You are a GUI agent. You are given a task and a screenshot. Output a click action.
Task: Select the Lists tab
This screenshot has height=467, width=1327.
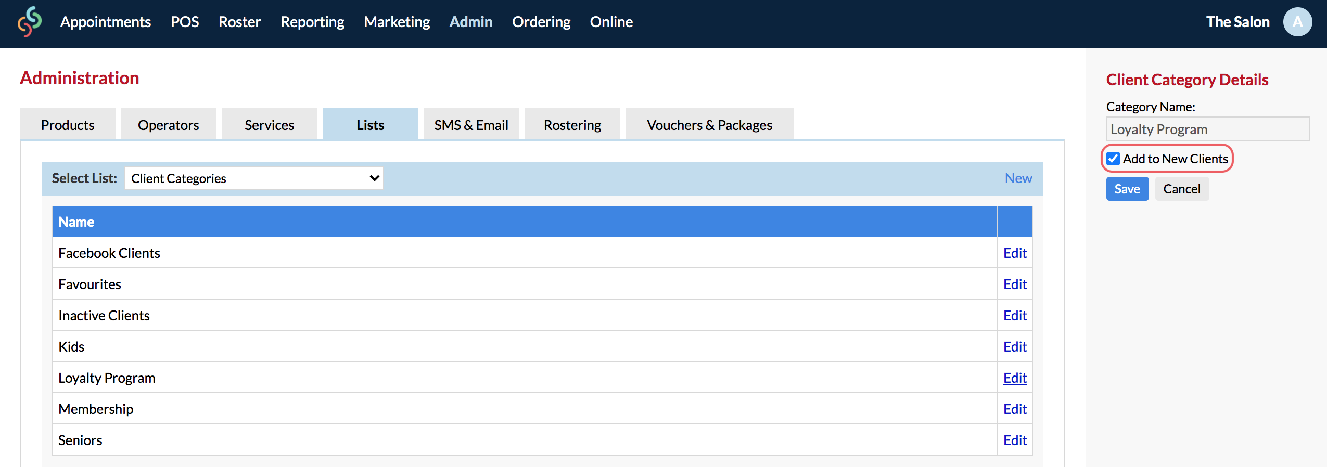(371, 125)
